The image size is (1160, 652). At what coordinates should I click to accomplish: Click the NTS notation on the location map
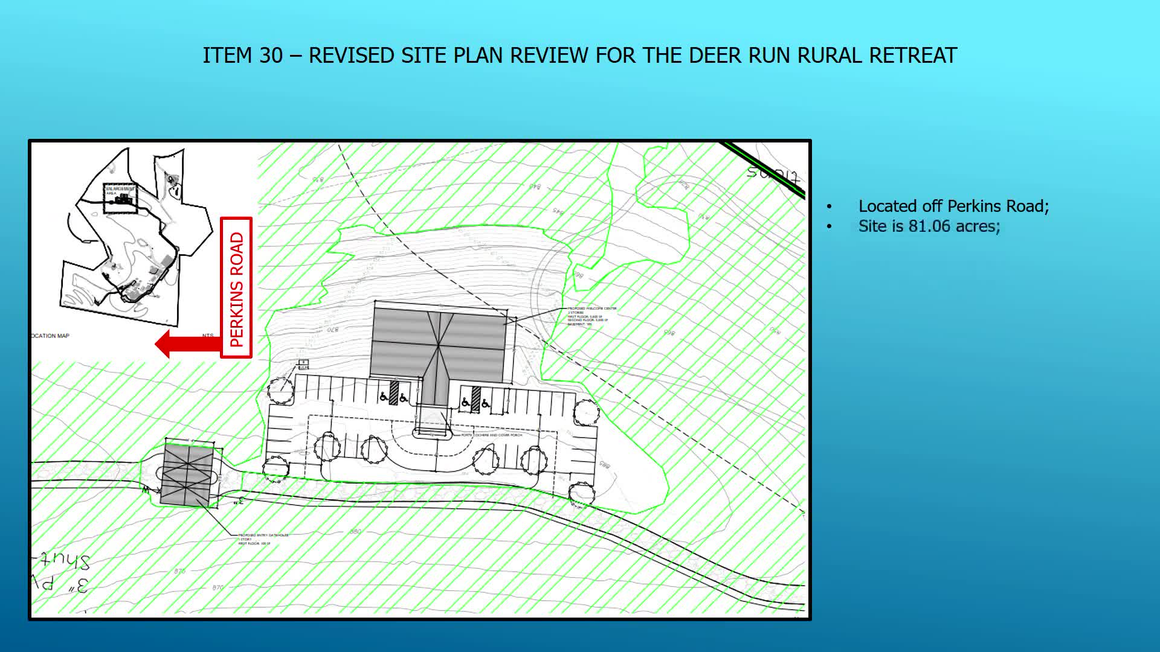pos(208,335)
